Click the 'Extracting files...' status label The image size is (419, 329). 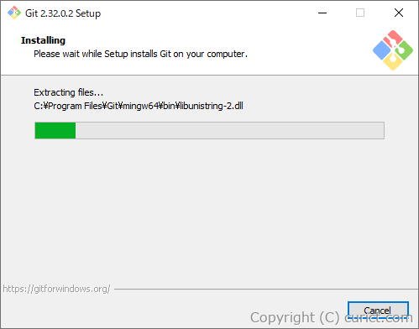pos(68,92)
